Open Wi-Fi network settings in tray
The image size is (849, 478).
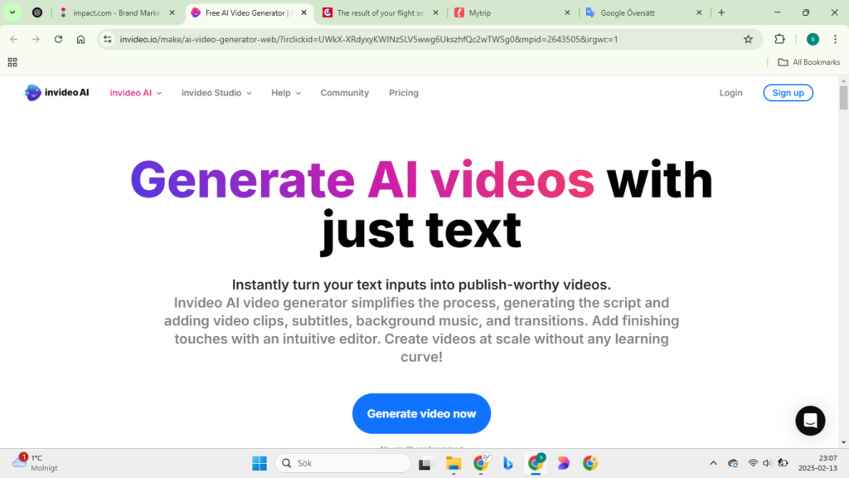[x=753, y=463]
